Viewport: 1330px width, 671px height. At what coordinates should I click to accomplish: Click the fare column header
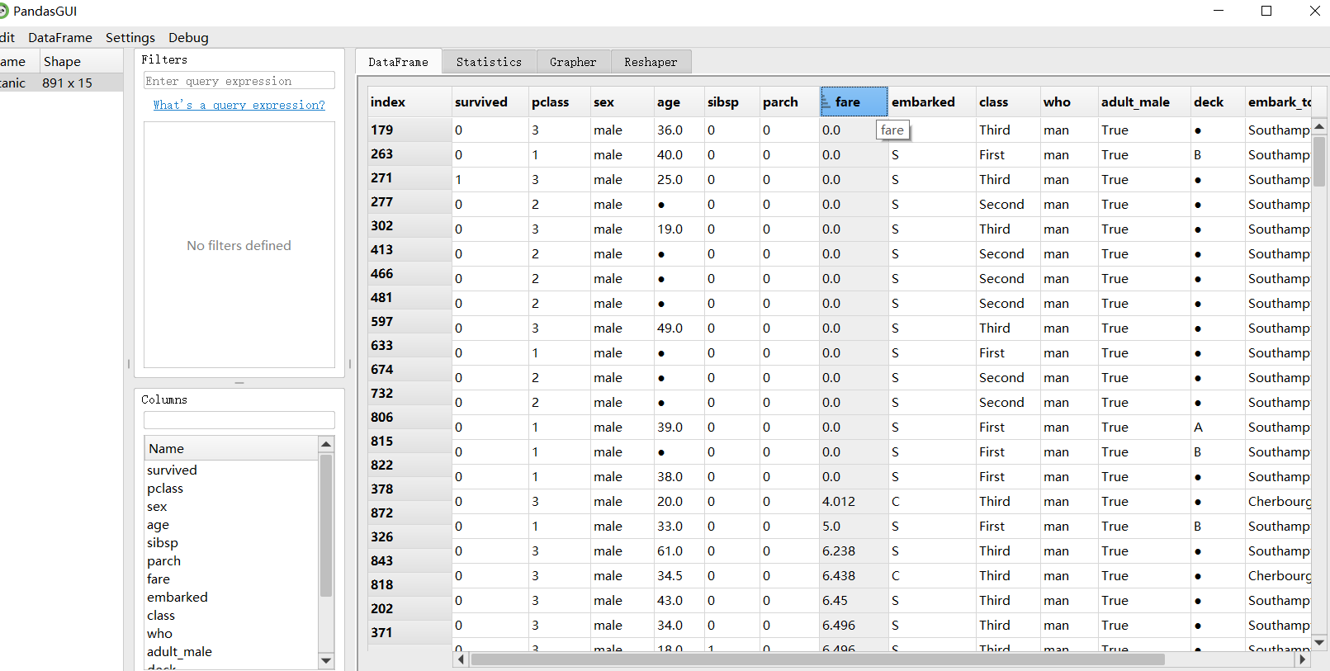854,102
